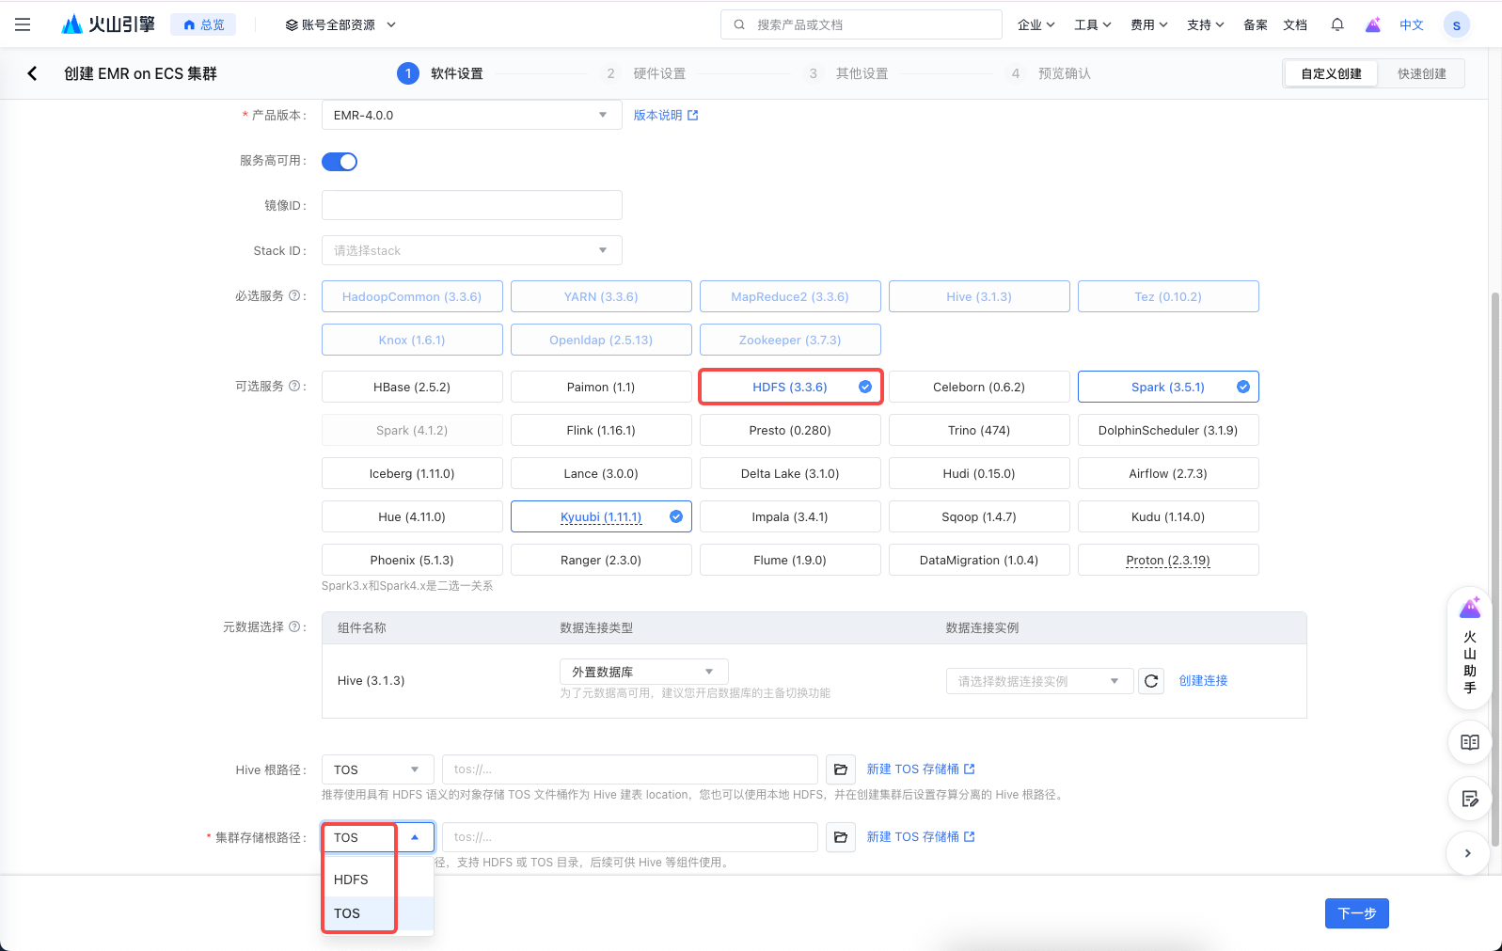Screen dimensions: 1502x951
Task: Click the page vertical scrollbar
Action: [1495, 569]
